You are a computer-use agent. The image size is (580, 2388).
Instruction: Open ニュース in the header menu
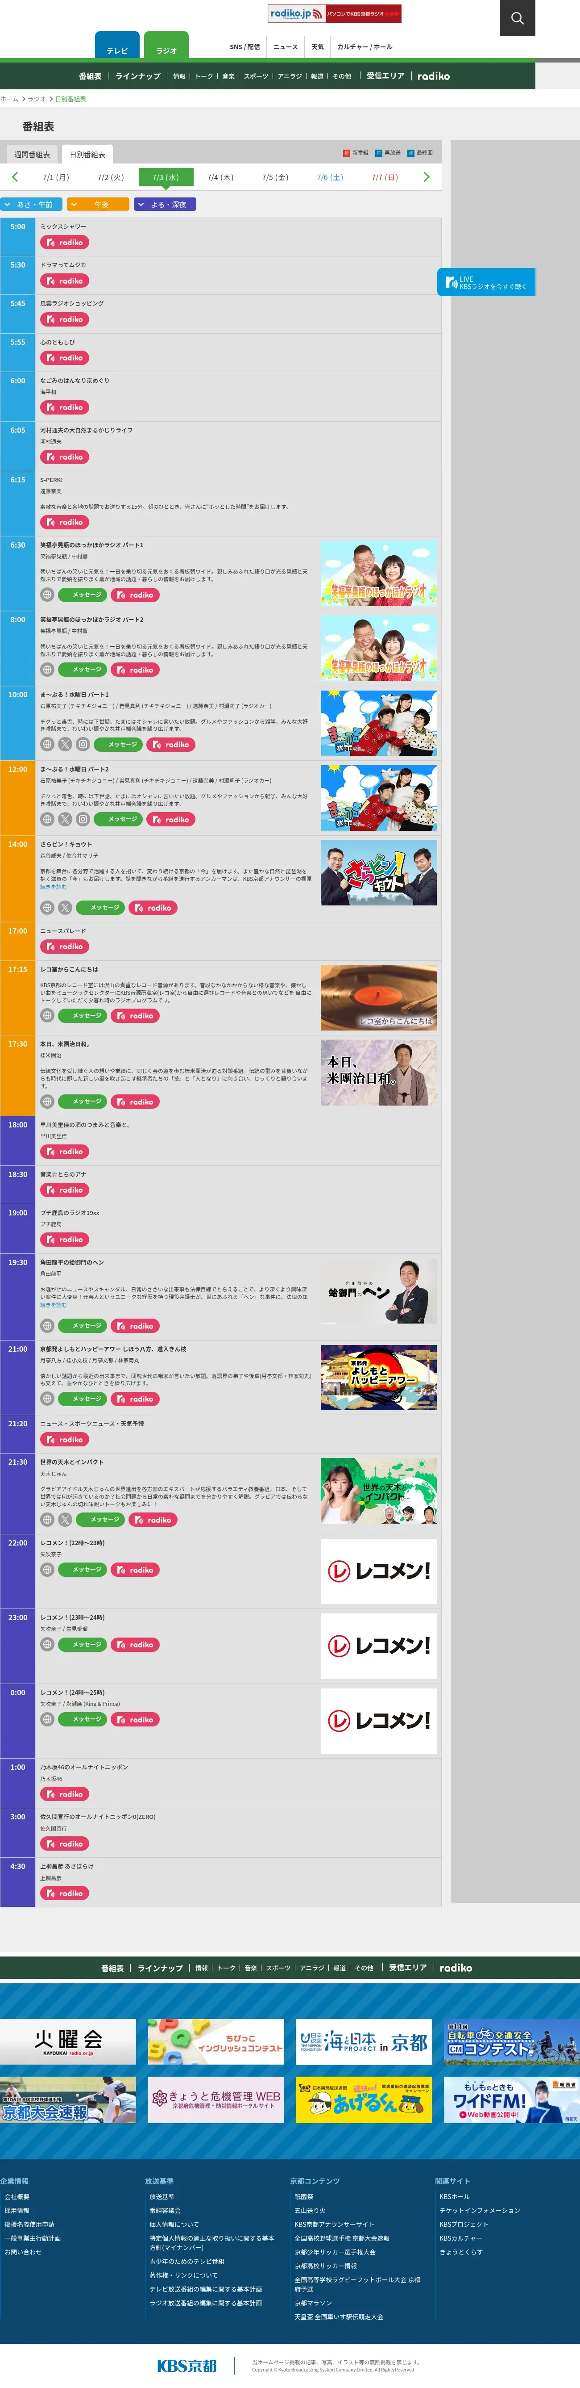click(286, 47)
